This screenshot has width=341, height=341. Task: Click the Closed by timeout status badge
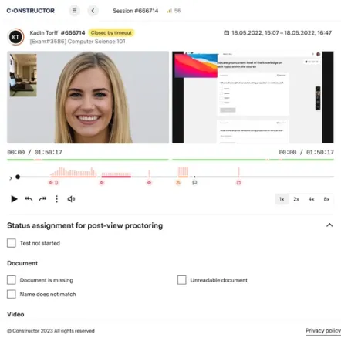click(x=111, y=33)
